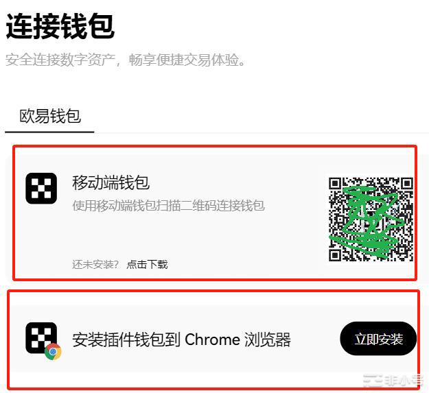Select the 移动端钱包 title text
Screen dimensions: 429x393
pyautogui.click(x=111, y=183)
